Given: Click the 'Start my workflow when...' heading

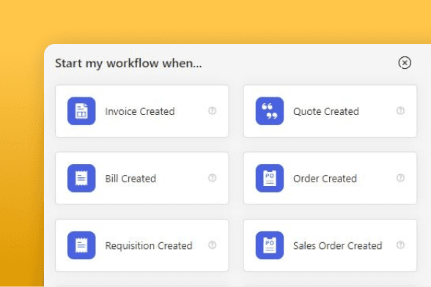Looking at the screenshot, I should point(128,63).
